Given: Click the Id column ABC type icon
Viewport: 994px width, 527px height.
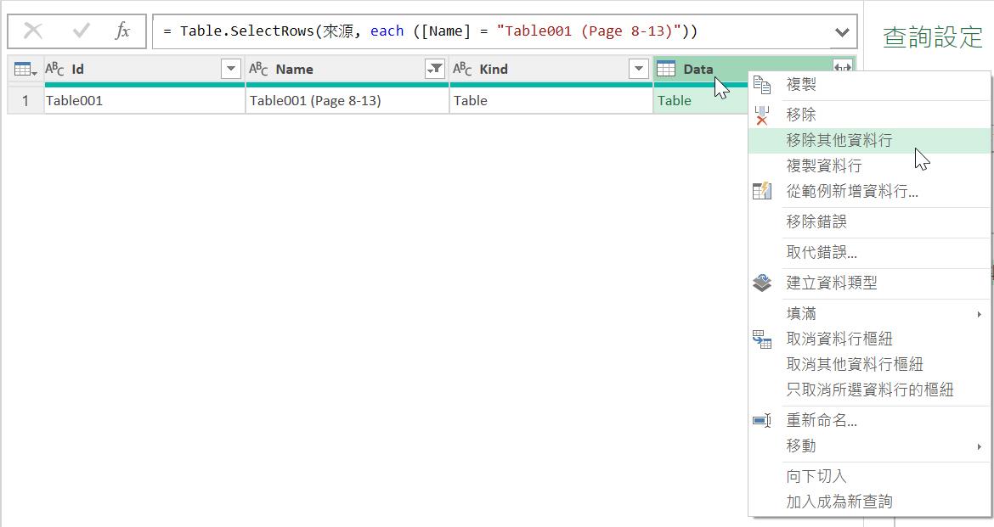Looking at the screenshot, I should tap(54, 70).
